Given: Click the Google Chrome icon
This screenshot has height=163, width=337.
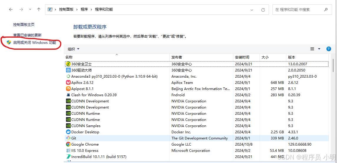Looking at the screenshot, I should point(68,144).
